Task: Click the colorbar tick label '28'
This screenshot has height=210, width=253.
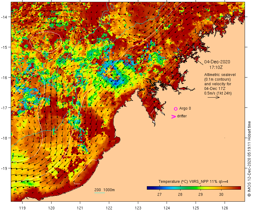Action: click(x=180, y=194)
